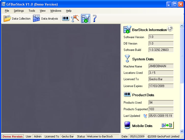The height and width of the screenshot is (140, 185).
Task: Open the Tools menu
Action: click(x=32, y=11)
